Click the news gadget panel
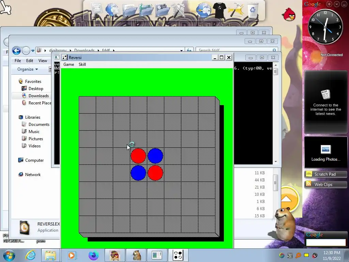The width and height of the screenshot is (349, 262). click(325, 102)
